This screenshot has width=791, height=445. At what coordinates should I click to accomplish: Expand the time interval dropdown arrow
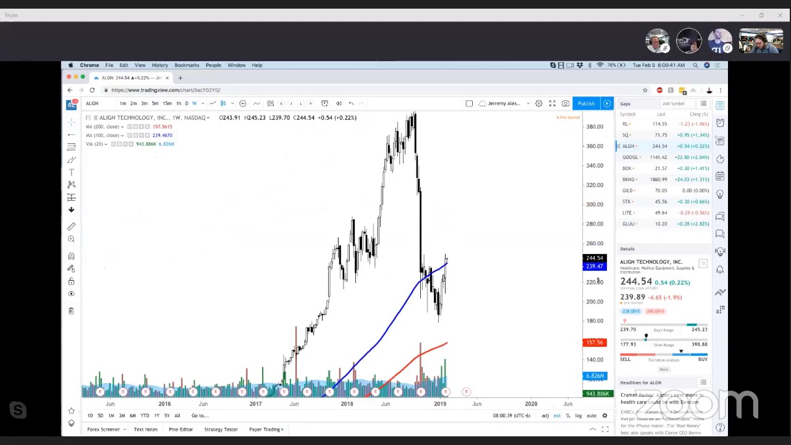click(x=203, y=103)
